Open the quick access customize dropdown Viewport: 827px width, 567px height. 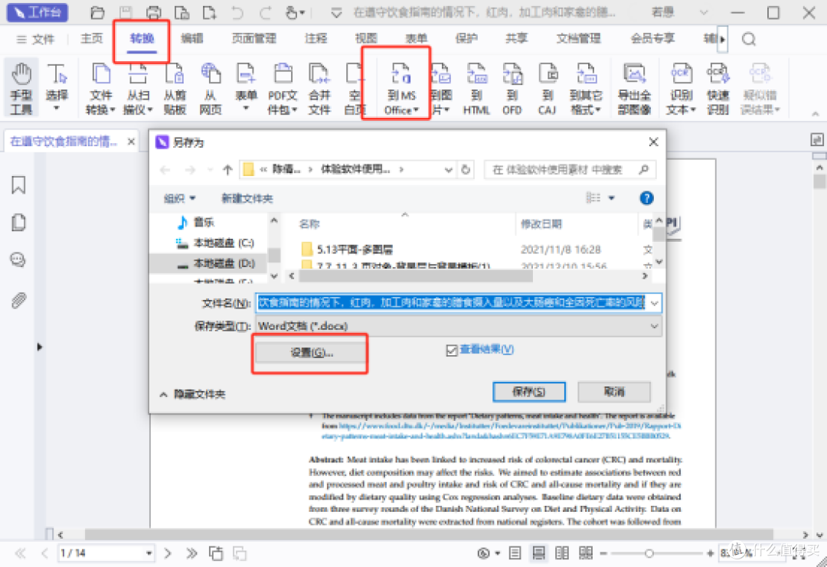(336, 13)
